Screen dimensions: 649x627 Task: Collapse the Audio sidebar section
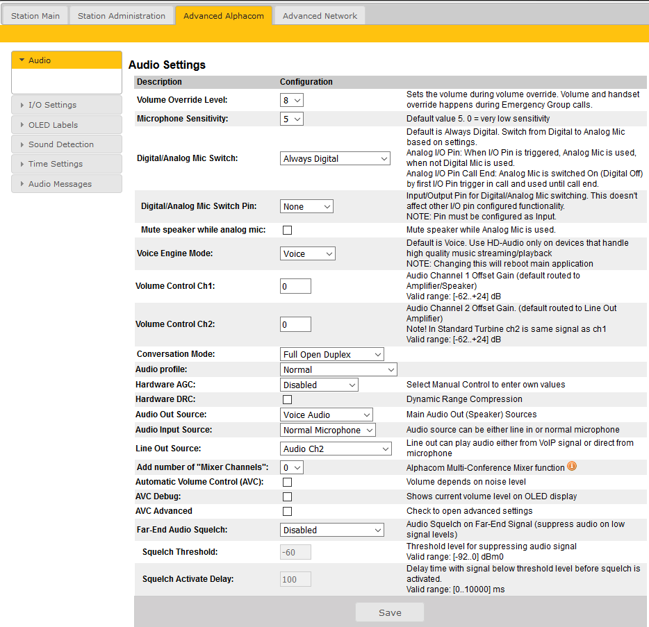[67, 60]
